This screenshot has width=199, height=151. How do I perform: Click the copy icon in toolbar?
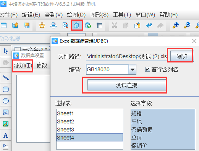(126, 25)
